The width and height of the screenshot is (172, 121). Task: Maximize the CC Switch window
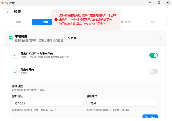pyautogui.click(x=159, y=3)
